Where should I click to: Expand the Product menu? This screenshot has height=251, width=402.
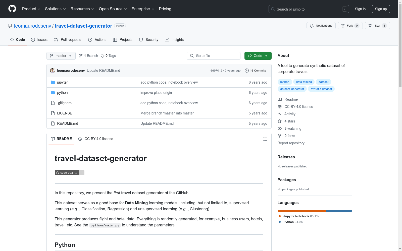tap(31, 9)
